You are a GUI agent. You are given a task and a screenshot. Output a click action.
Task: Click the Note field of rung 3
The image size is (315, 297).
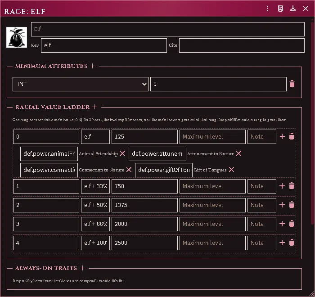[x=262, y=224]
